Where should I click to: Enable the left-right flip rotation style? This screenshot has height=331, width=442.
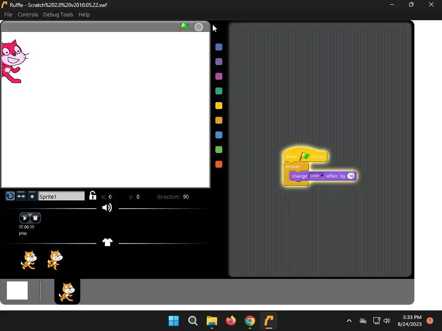pos(21,196)
